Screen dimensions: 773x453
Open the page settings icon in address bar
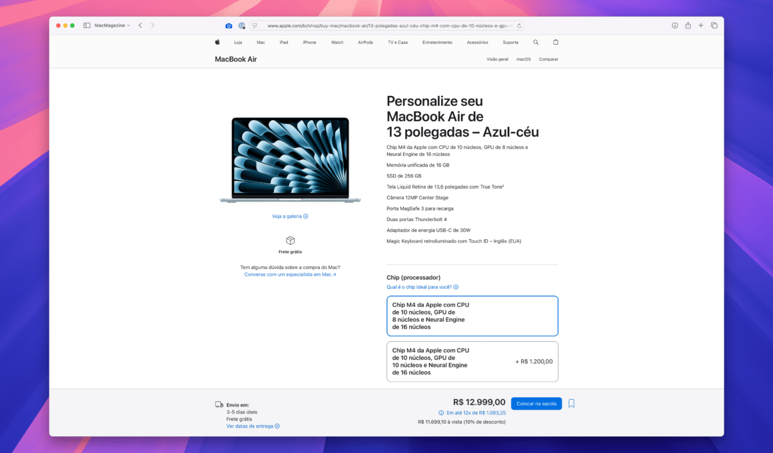(255, 25)
